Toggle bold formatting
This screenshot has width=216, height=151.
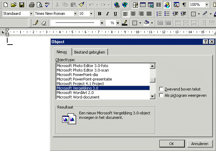coord(99,14)
